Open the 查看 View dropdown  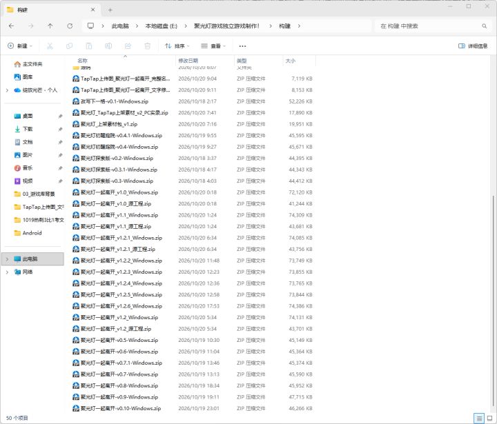[x=213, y=46]
